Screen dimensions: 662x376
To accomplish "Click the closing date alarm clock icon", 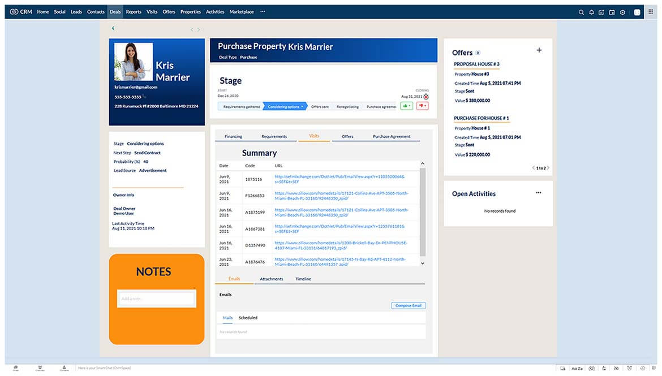I will [x=425, y=97].
